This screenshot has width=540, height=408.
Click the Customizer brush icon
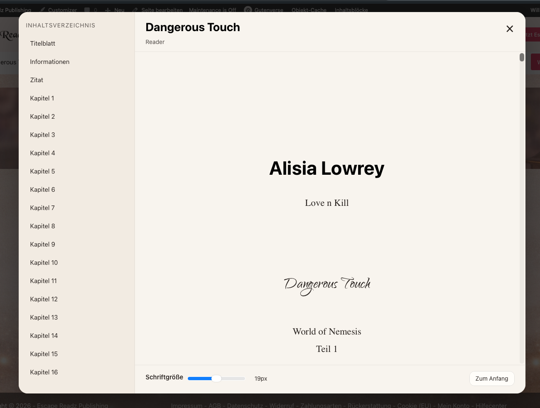43,10
